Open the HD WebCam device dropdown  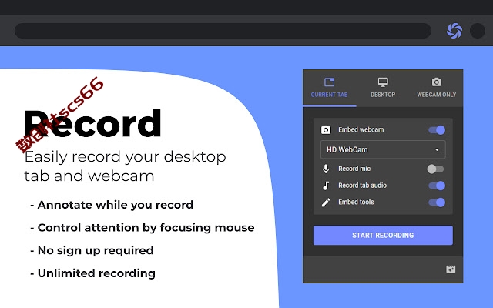[x=383, y=149]
